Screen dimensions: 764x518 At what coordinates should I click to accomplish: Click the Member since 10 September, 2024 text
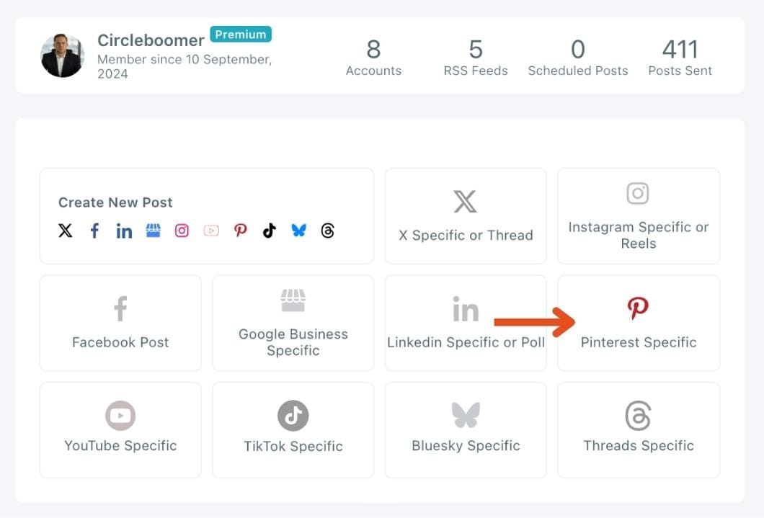pyautogui.click(x=185, y=67)
